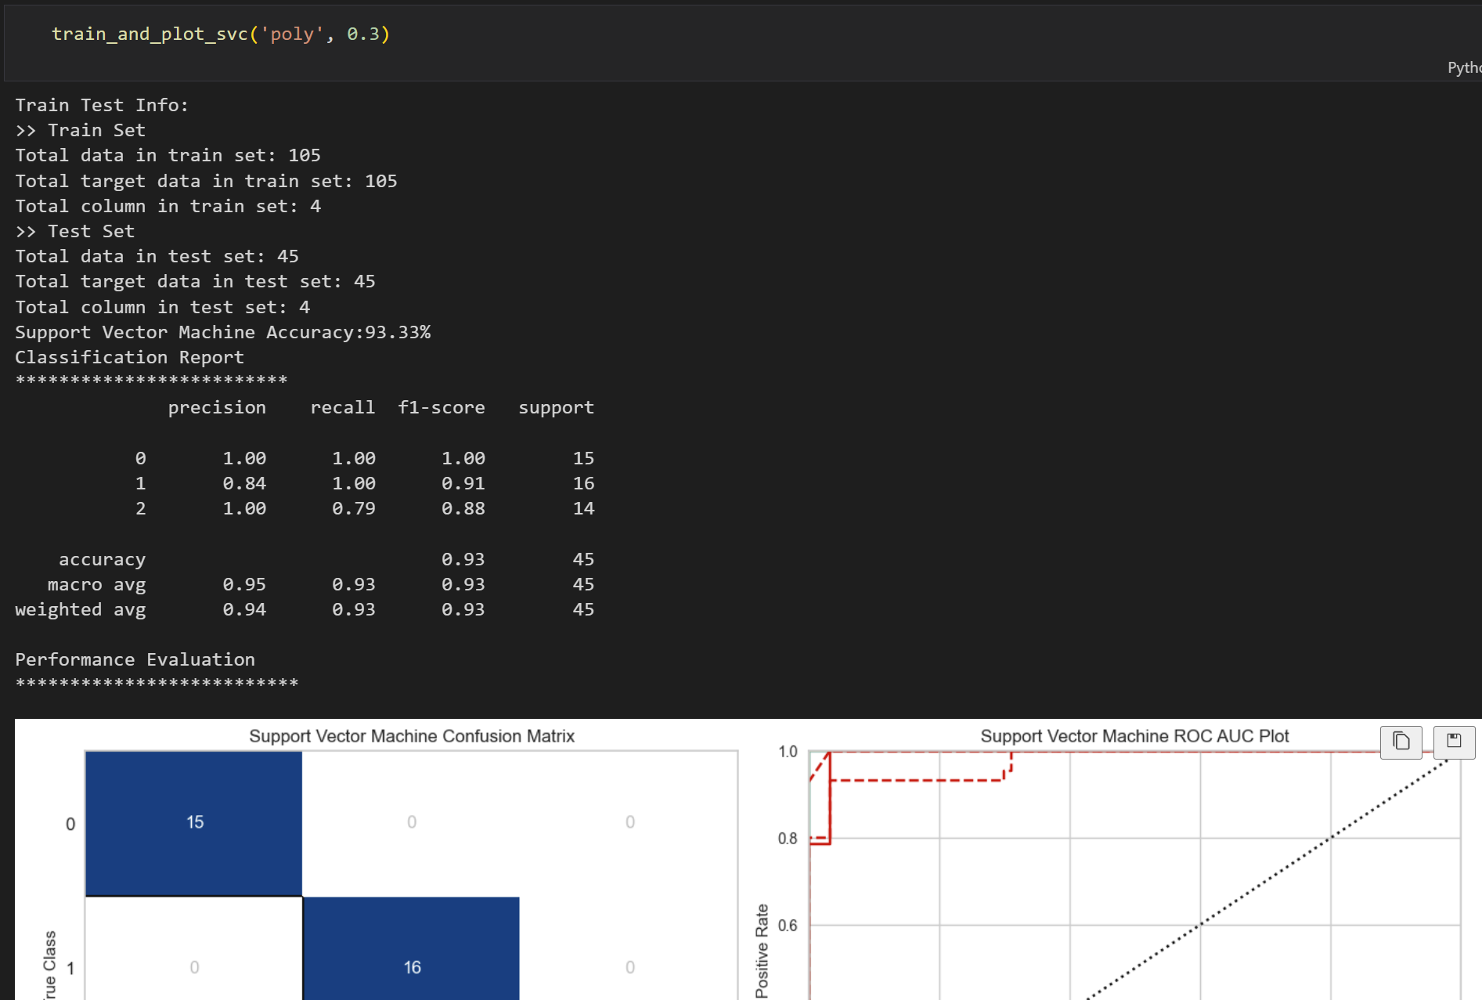Click the confusion matrix cell showing 16

coord(412,948)
